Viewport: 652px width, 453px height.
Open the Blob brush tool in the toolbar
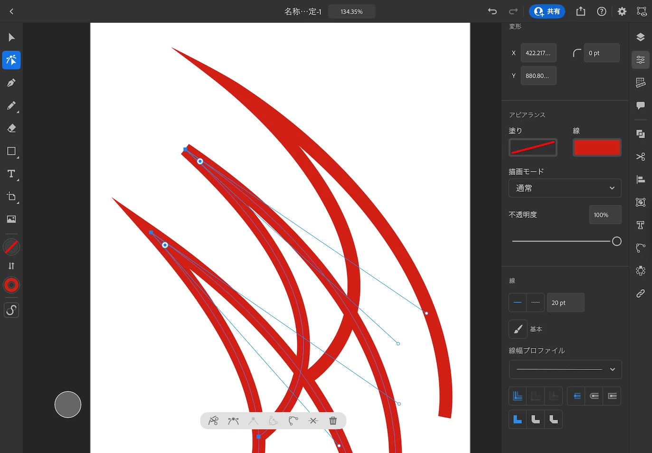click(x=11, y=311)
